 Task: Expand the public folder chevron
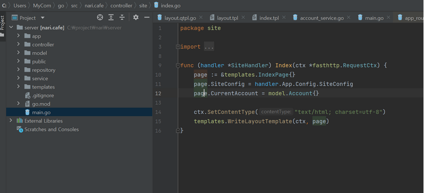pos(19,61)
